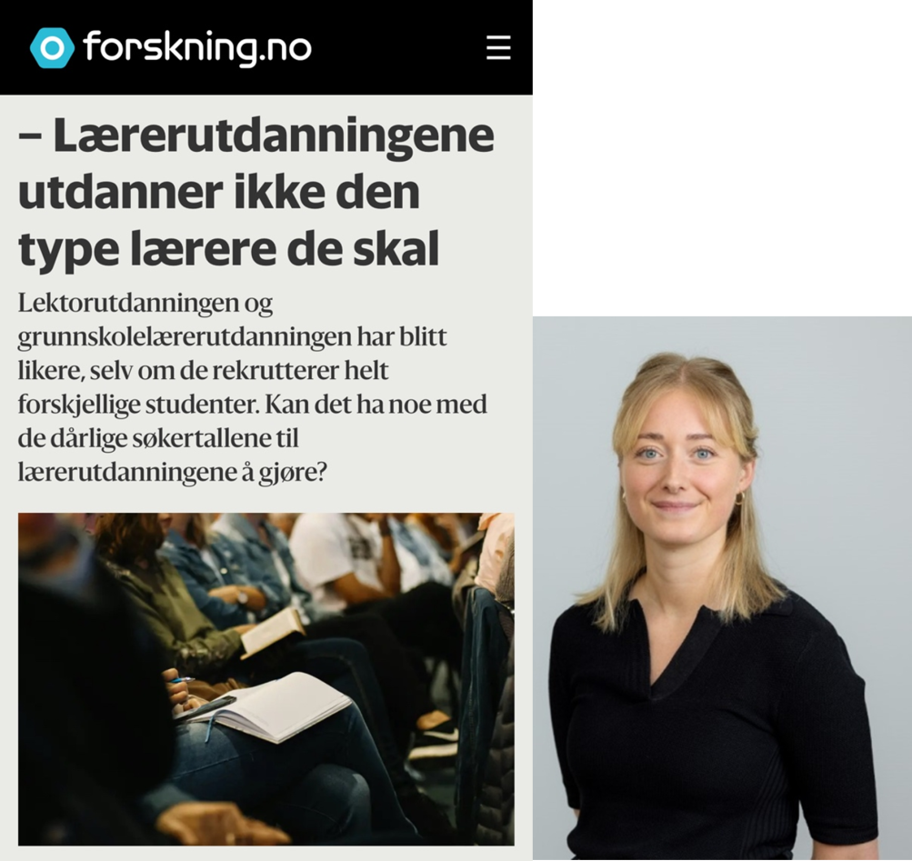Click the open notebook in the article photo
Screen dimensions: 912x861
tap(272, 706)
